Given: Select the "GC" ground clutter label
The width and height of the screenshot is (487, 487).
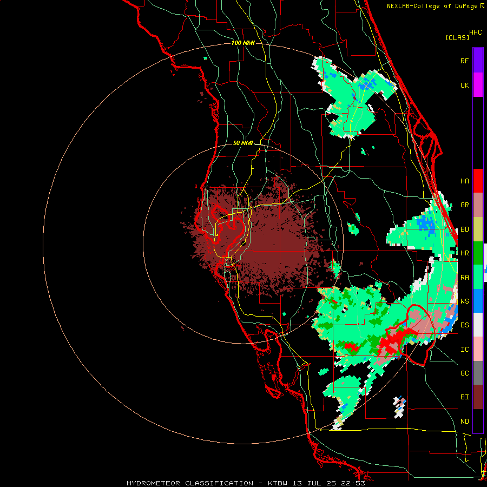Looking at the screenshot, I should click(464, 373).
